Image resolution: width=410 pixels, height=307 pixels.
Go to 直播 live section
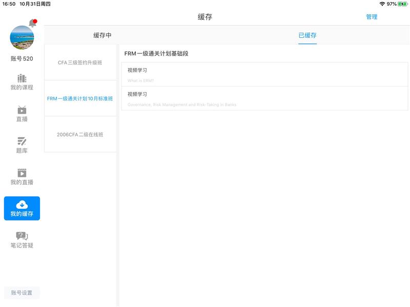[x=22, y=114]
